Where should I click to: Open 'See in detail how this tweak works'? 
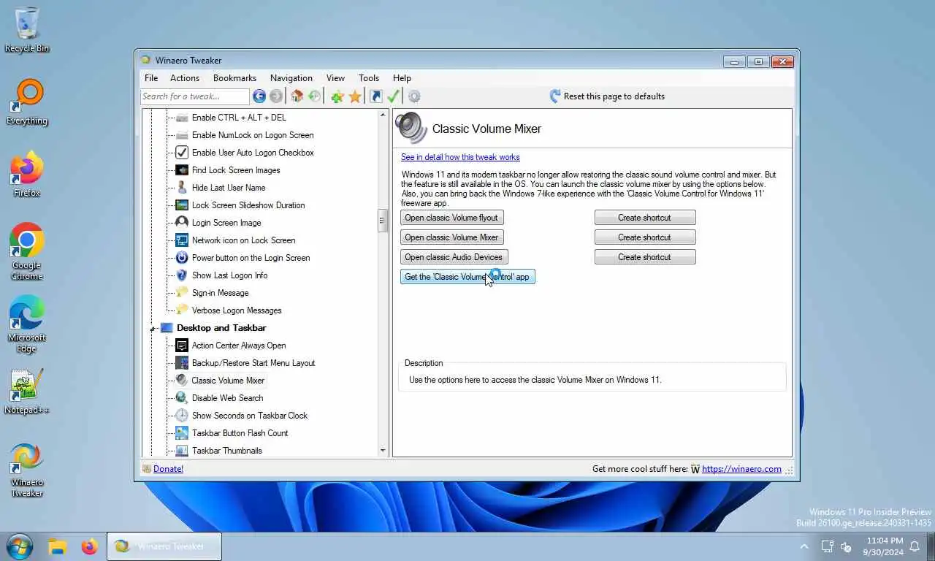(460, 157)
